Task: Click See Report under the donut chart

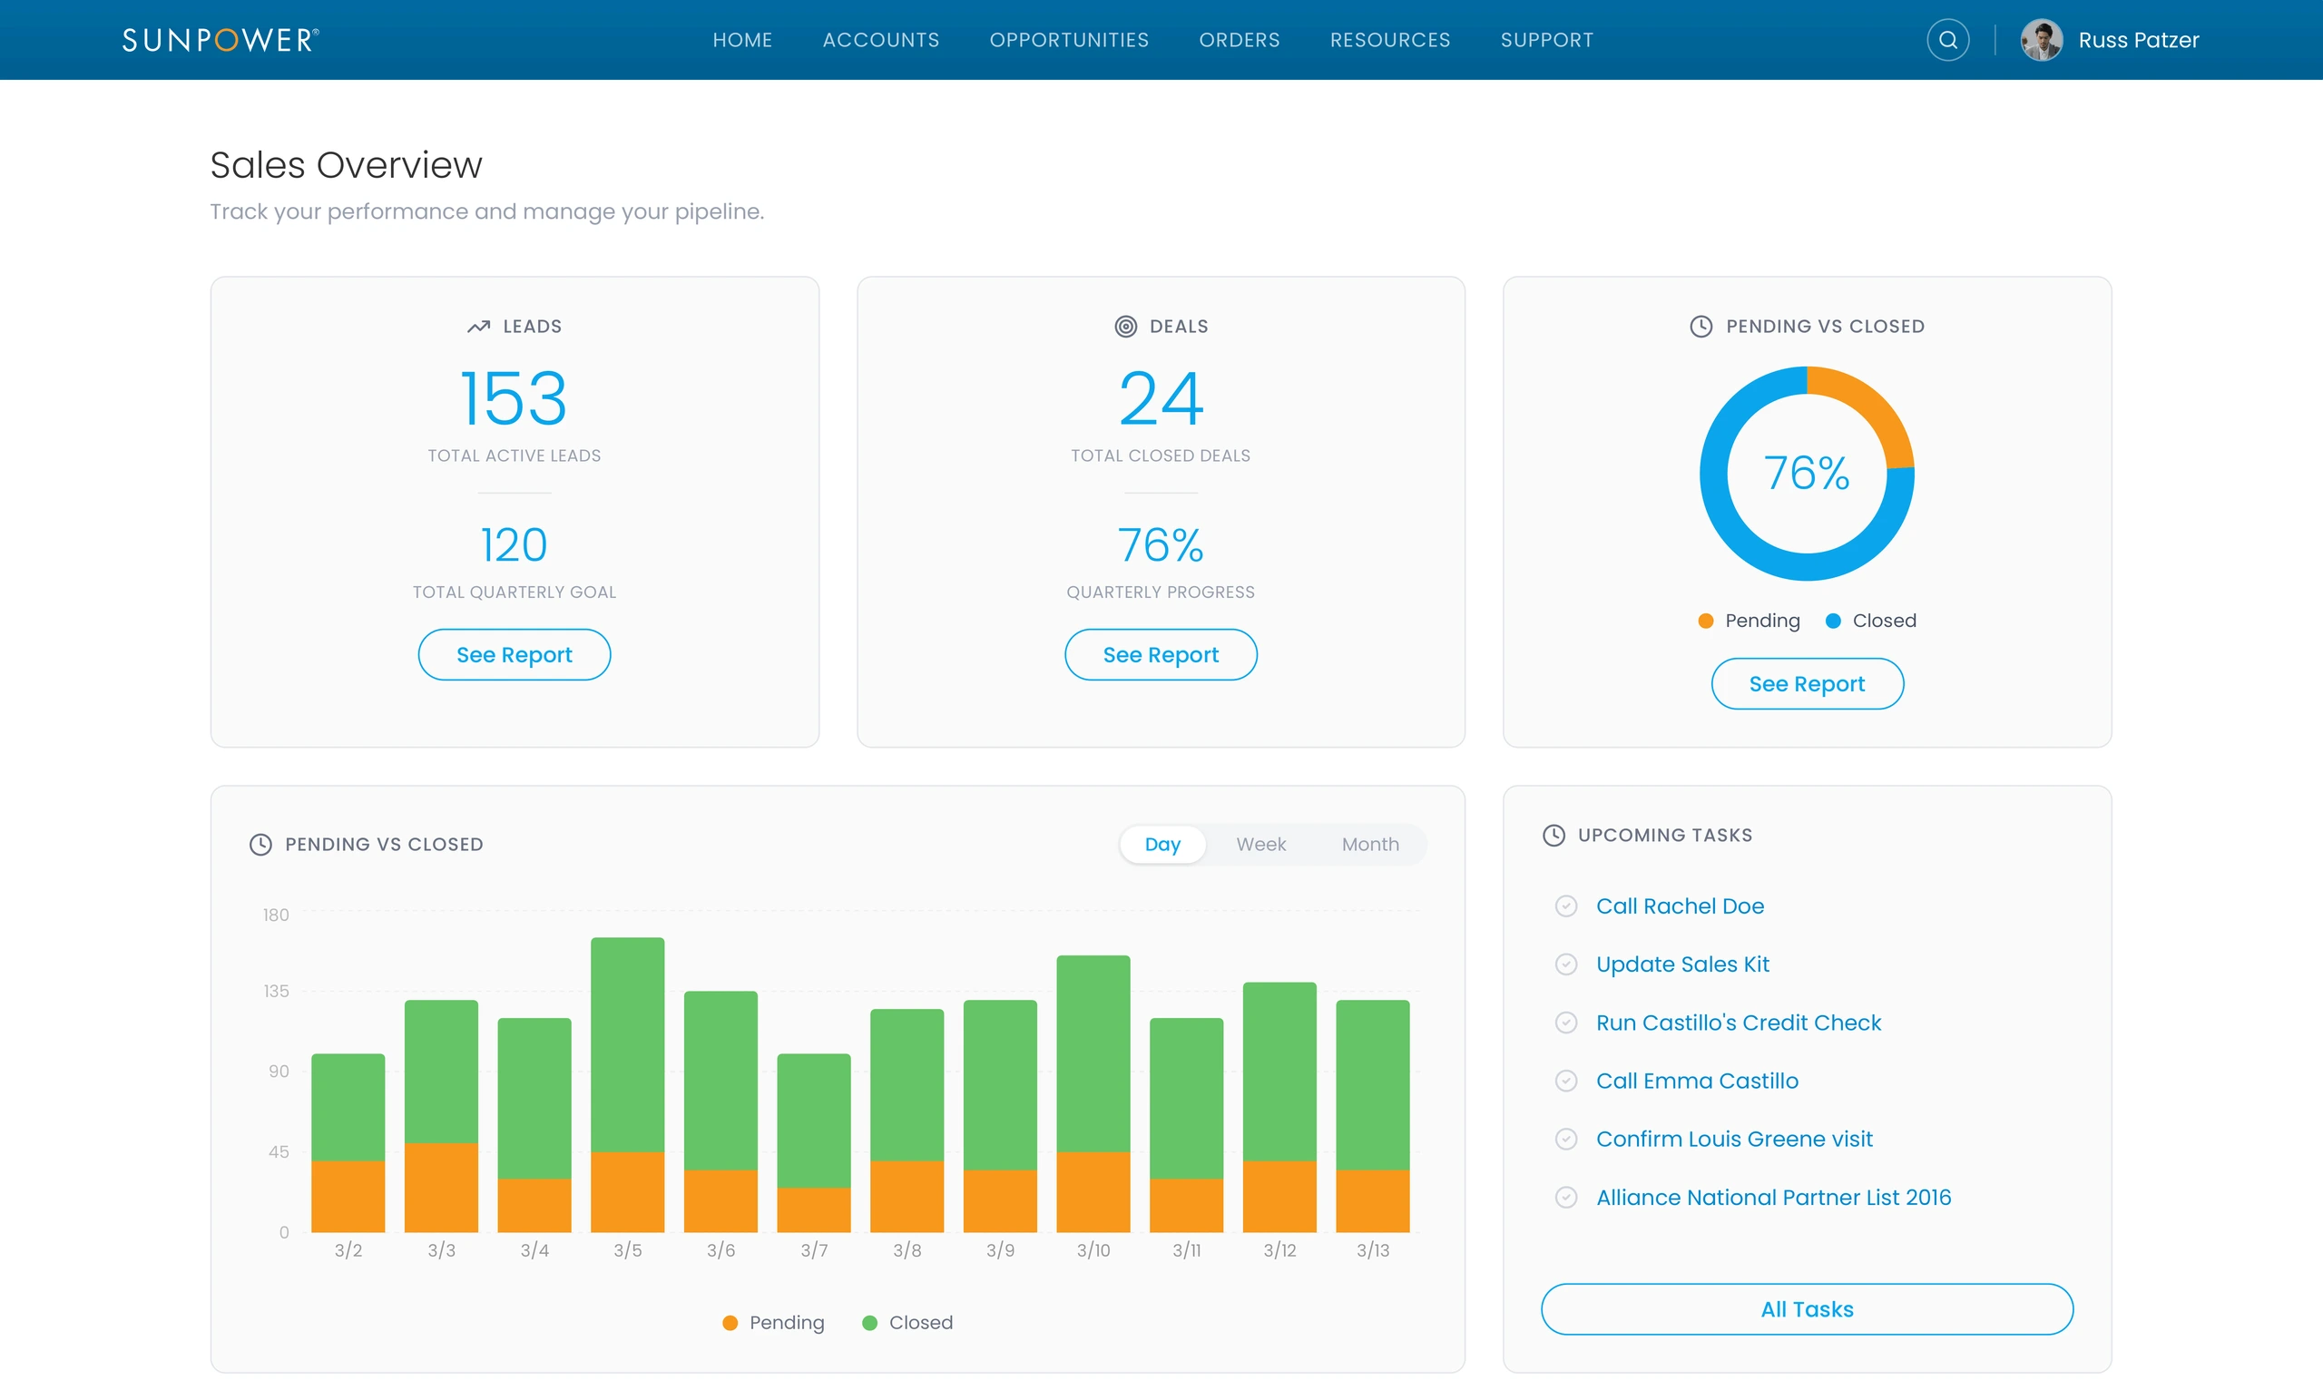Action: click(1807, 683)
